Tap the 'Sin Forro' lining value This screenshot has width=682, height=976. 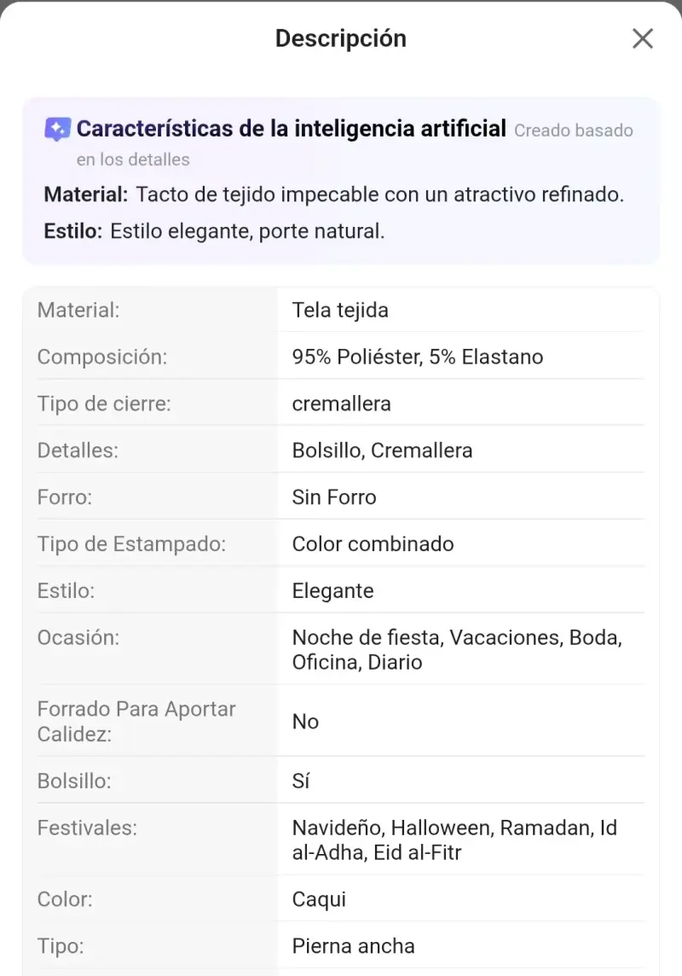click(334, 497)
